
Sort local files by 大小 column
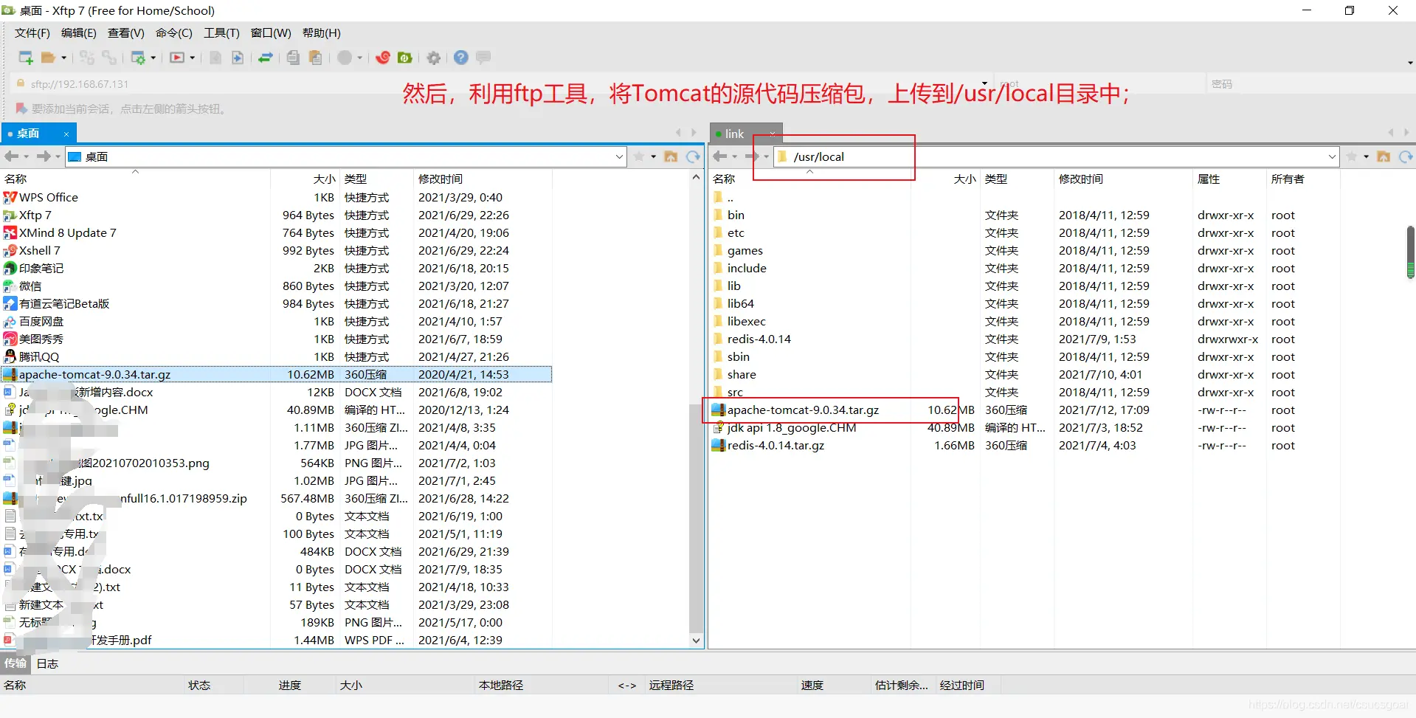[306, 179]
